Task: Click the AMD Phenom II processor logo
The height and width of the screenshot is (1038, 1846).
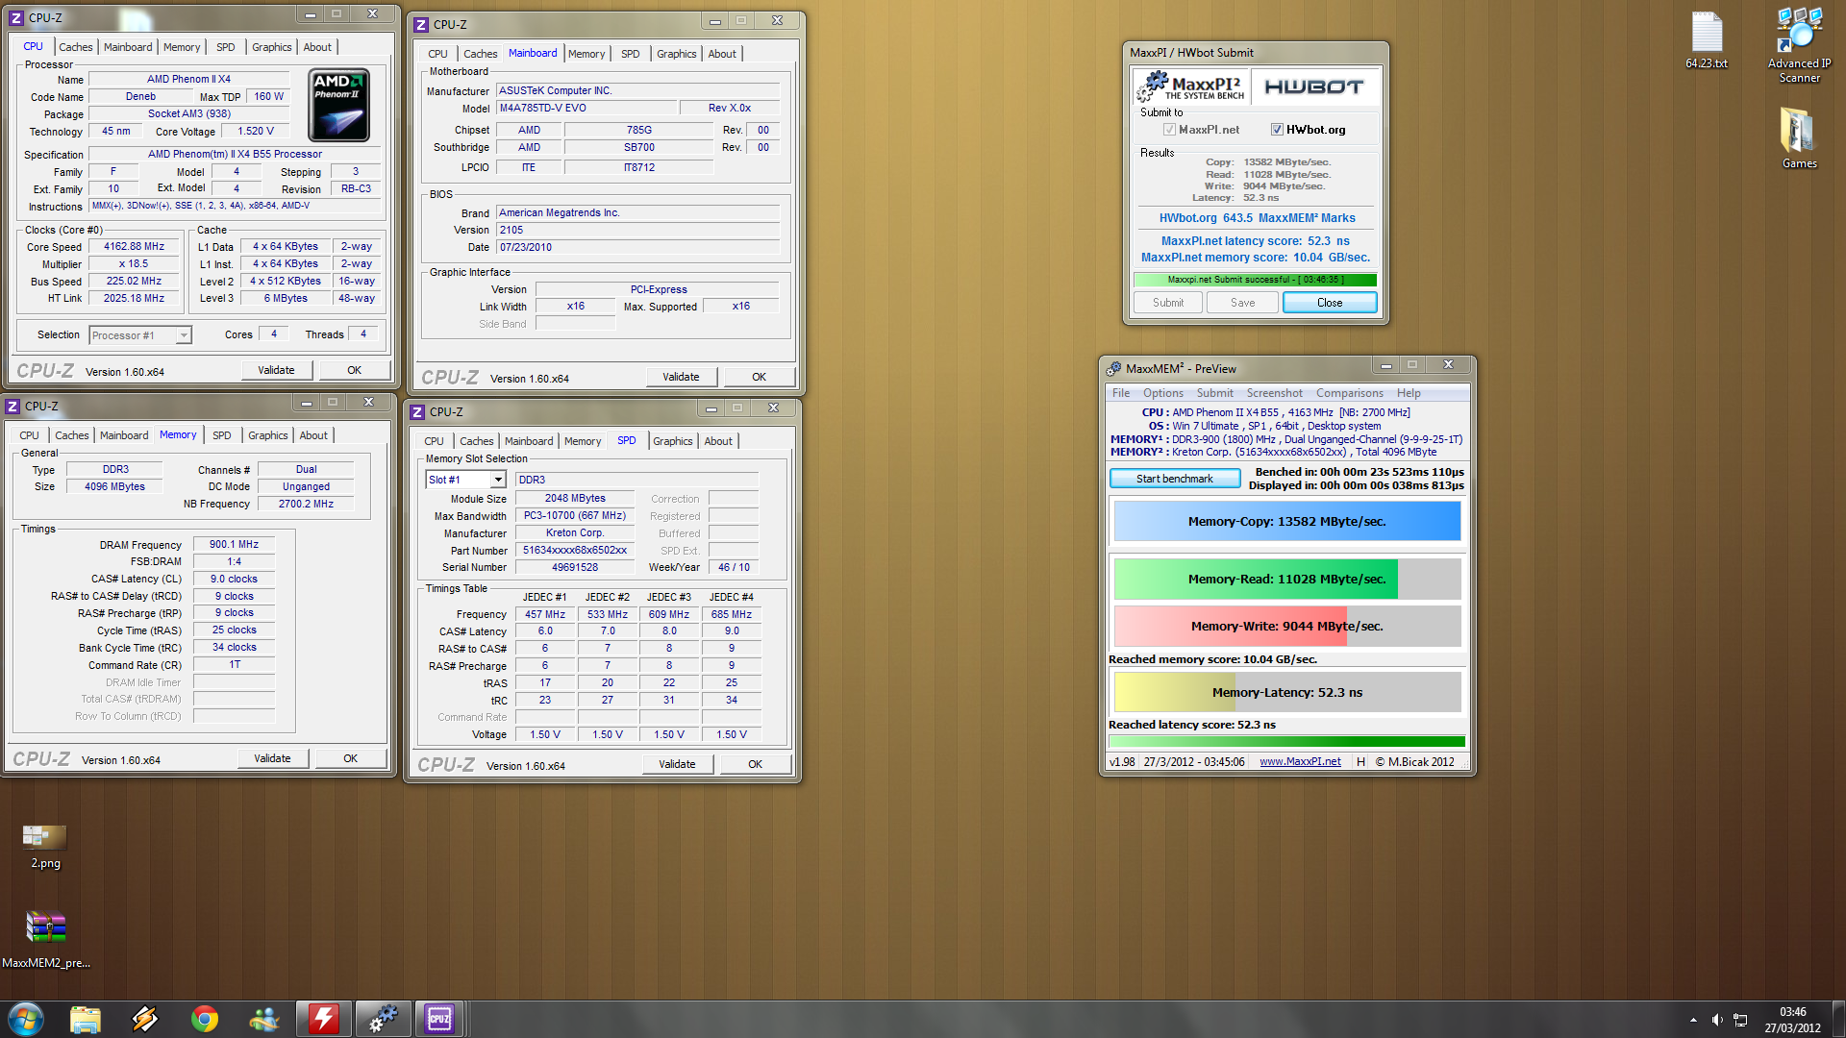Action: (339, 106)
